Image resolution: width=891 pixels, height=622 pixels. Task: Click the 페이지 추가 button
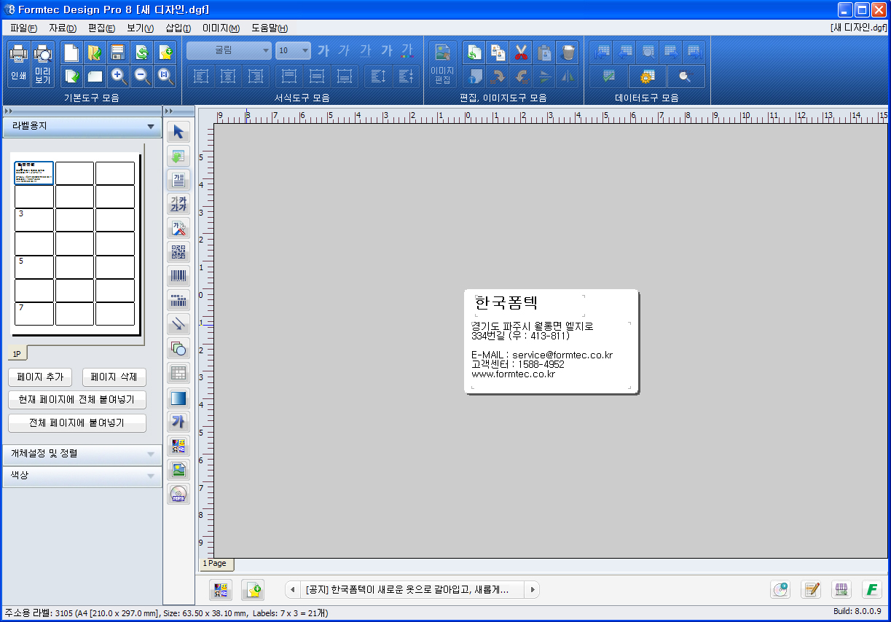[x=41, y=377]
